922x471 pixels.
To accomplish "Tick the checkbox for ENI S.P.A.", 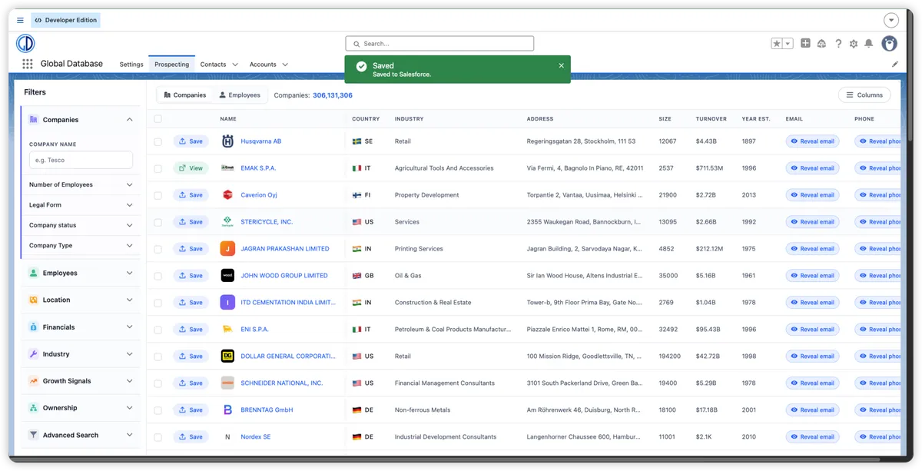I will [x=158, y=330].
